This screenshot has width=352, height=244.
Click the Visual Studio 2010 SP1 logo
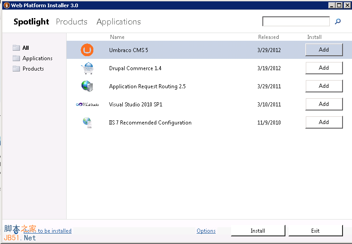pyautogui.click(x=87, y=105)
